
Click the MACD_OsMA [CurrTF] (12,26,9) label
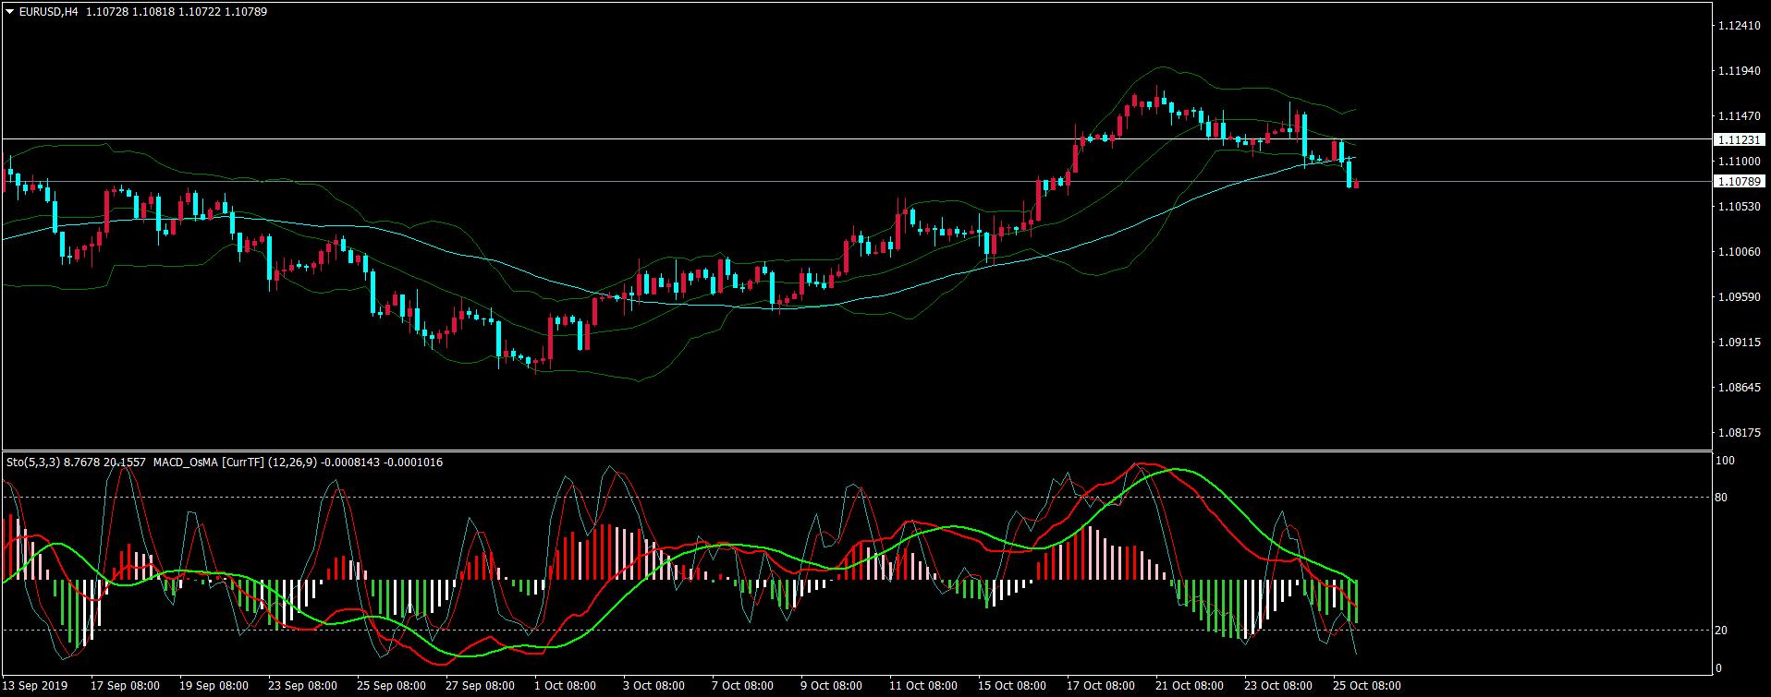tap(235, 463)
